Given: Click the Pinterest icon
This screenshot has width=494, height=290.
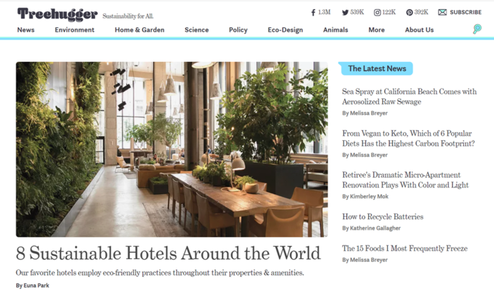Looking at the screenshot, I should pyautogui.click(x=409, y=12).
